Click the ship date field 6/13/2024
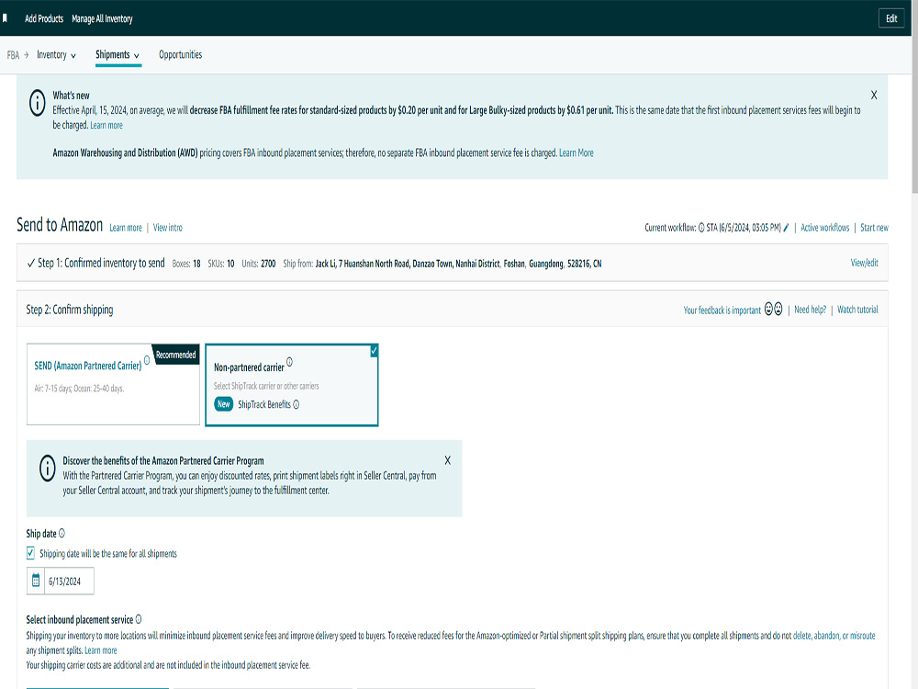Screen dimensions: 918x689 [x=69, y=582]
